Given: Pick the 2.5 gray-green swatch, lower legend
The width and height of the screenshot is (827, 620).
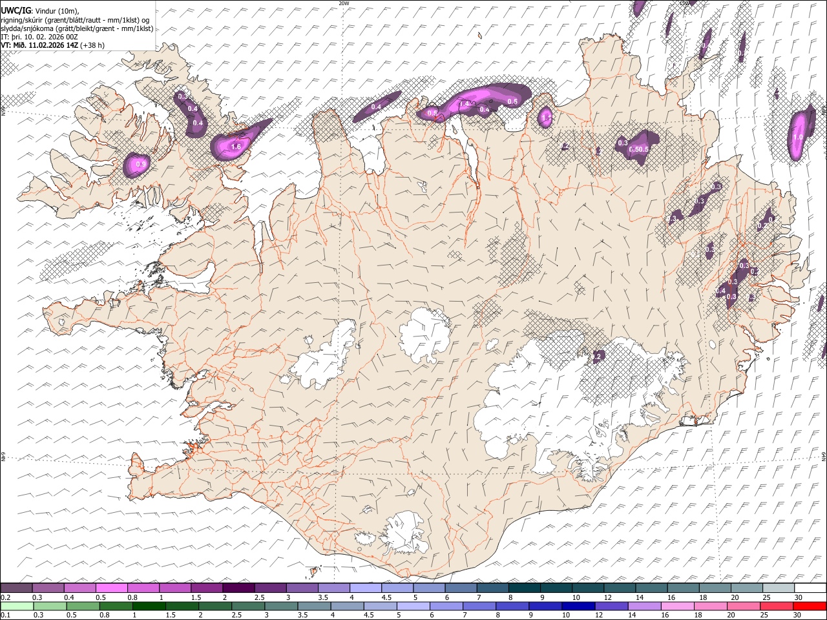Looking at the screenshot, I should [x=247, y=606].
